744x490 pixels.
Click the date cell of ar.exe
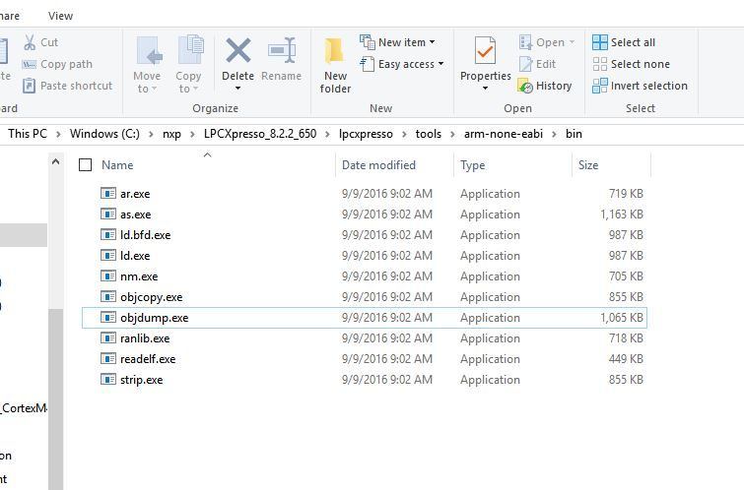tap(387, 194)
